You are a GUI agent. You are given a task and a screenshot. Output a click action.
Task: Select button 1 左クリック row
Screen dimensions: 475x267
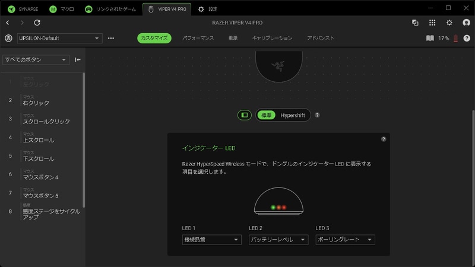click(x=42, y=82)
